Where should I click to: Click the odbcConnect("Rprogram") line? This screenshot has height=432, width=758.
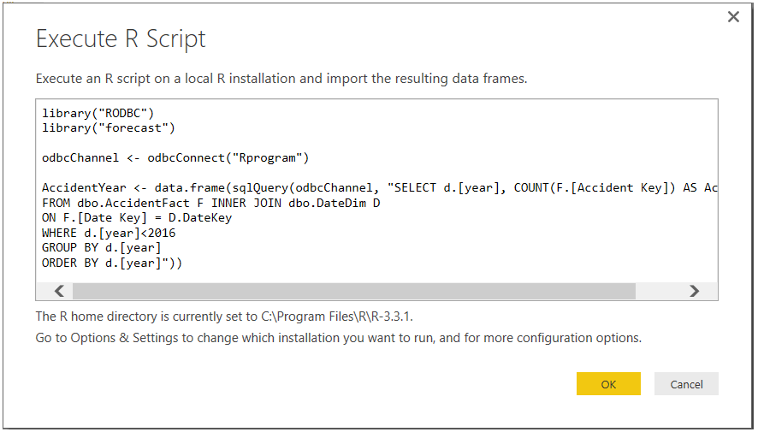(x=175, y=158)
